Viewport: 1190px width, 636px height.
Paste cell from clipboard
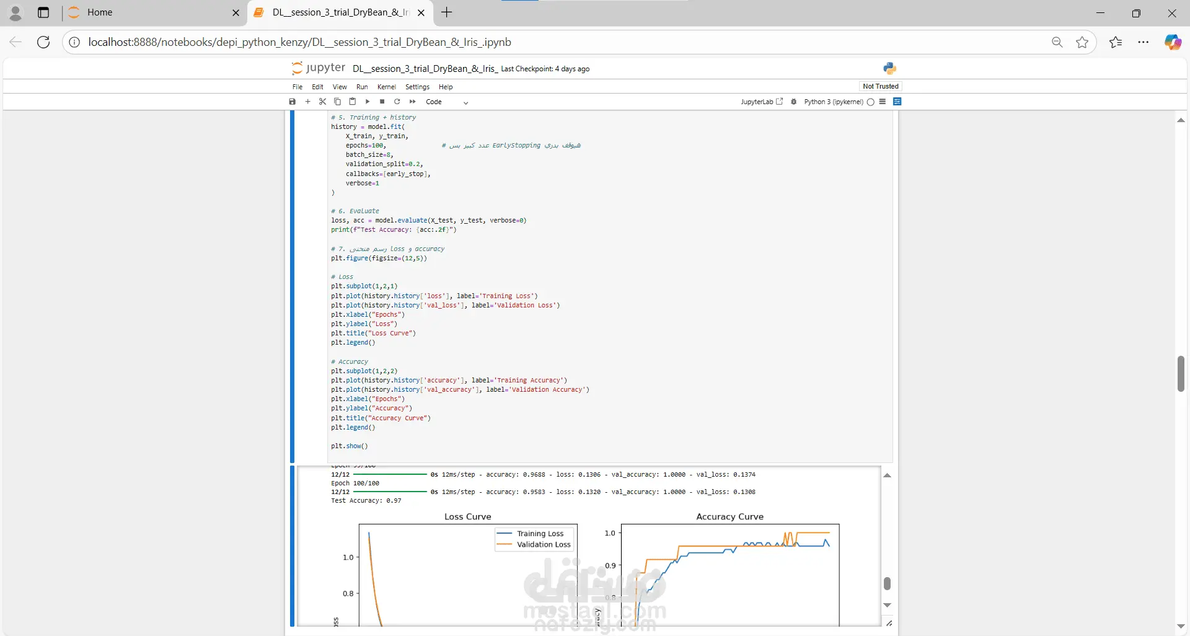pos(352,102)
